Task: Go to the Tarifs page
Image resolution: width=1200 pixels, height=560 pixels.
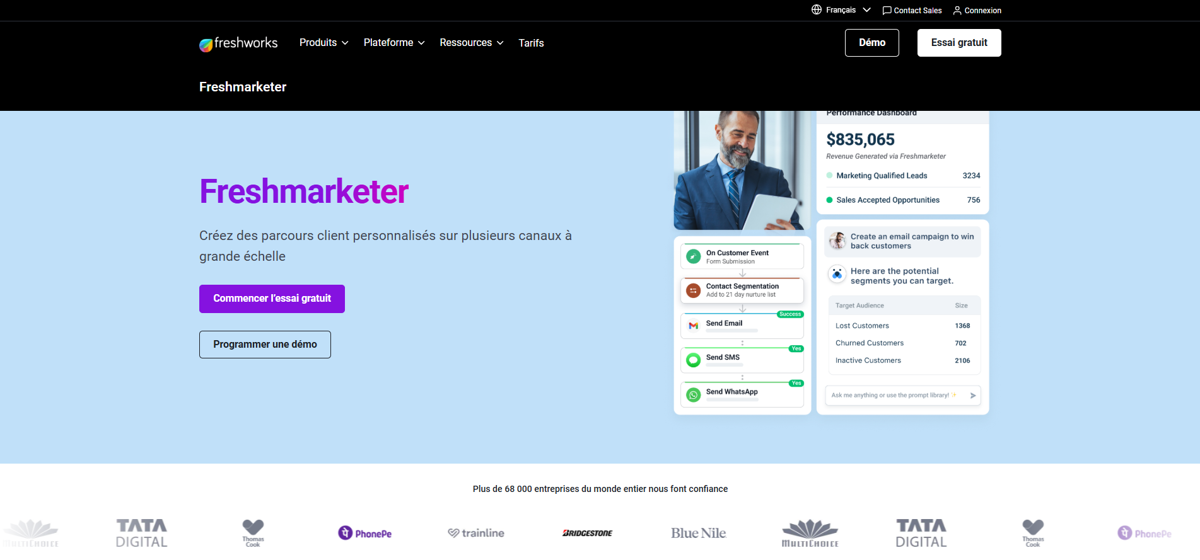Action: pyautogui.click(x=531, y=43)
